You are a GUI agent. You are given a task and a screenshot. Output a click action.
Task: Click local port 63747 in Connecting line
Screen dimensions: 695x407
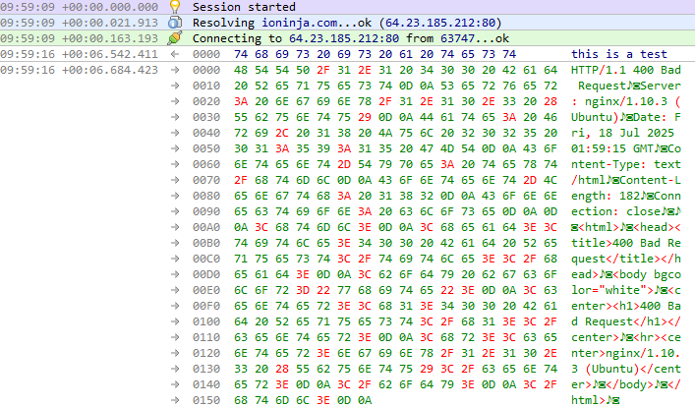457,38
